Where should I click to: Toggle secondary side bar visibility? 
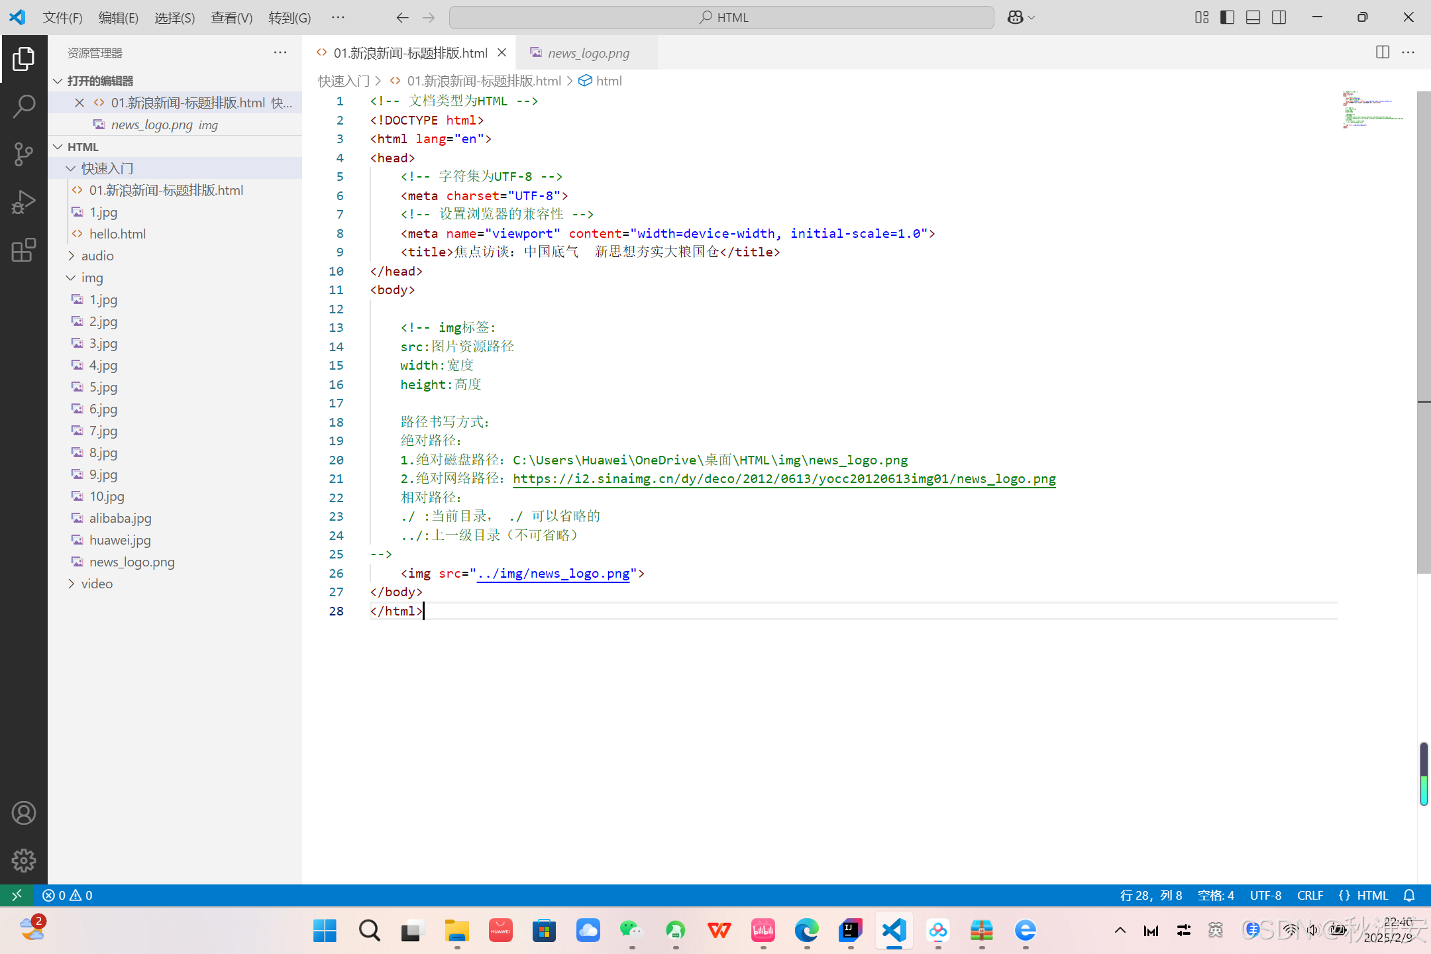(1279, 18)
